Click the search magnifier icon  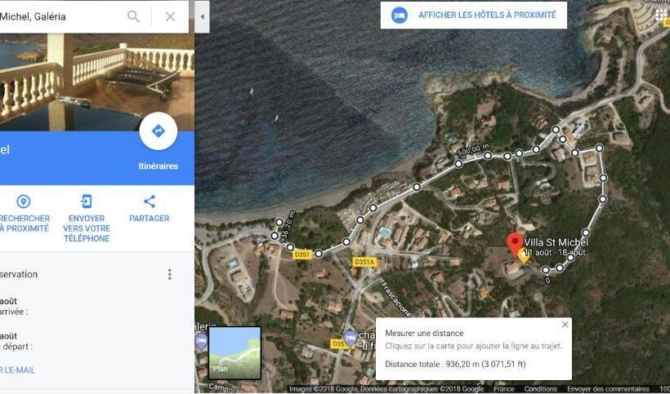133,16
